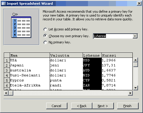Click the Valuutta column header
The width and height of the screenshot is (143, 113).
click(x=66, y=55)
